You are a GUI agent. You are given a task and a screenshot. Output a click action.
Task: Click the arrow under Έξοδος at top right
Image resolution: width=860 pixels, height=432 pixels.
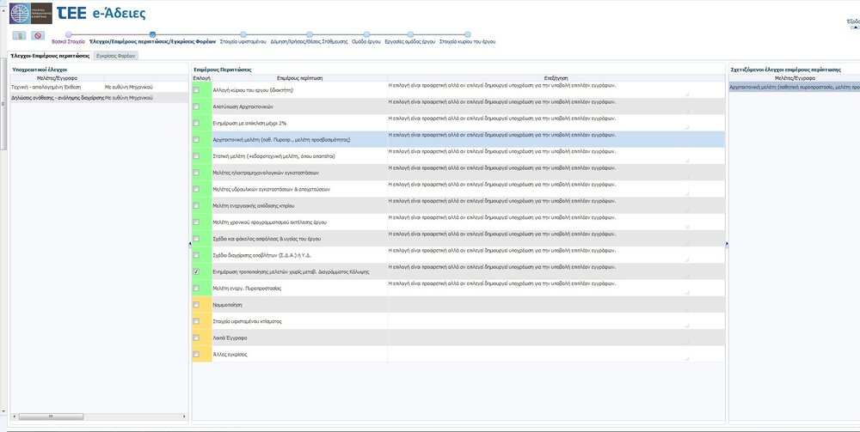tap(854, 27)
